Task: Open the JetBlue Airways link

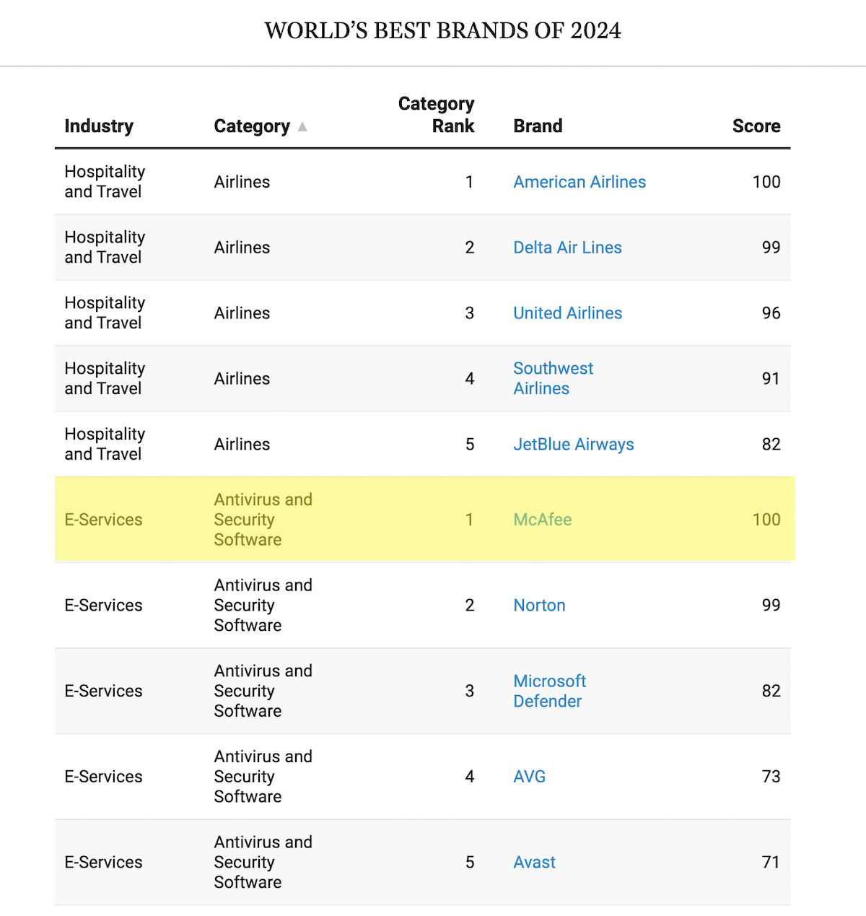Action: pos(573,445)
